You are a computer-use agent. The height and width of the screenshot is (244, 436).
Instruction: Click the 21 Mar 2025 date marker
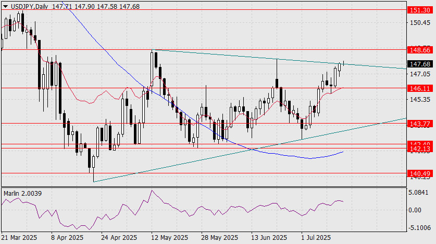pos(19,238)
